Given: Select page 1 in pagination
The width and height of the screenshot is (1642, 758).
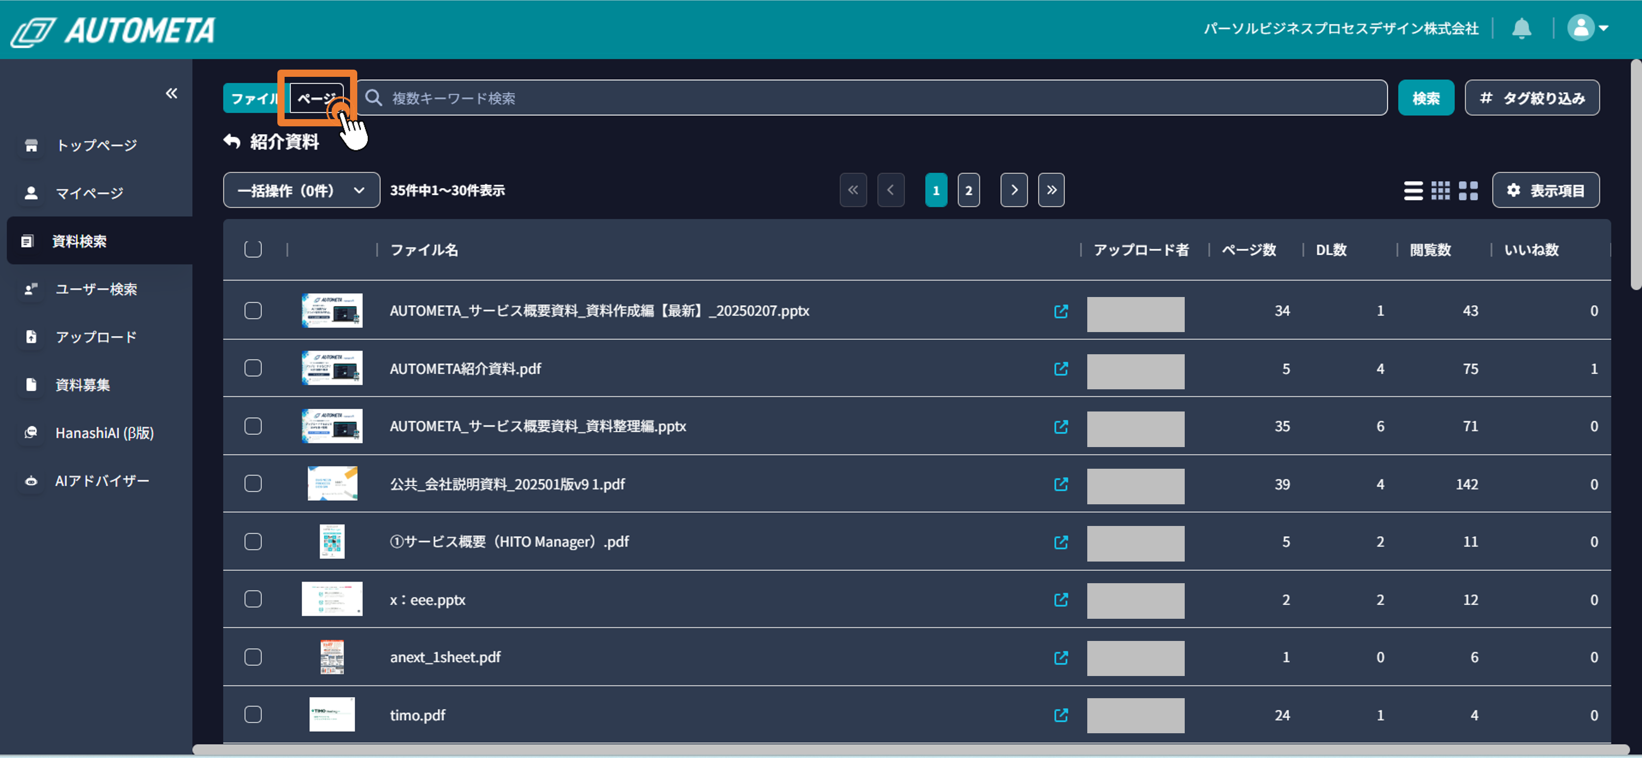Looking at the screenshot, I should [936, 190].
